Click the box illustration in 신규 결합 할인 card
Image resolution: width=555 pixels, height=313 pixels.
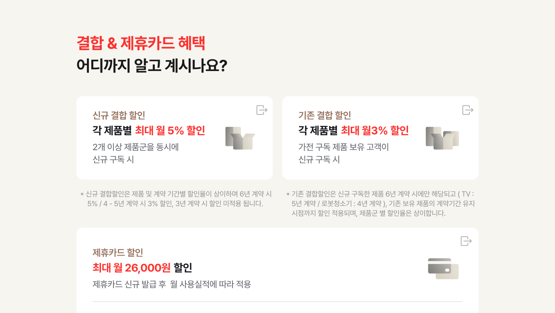240,138
